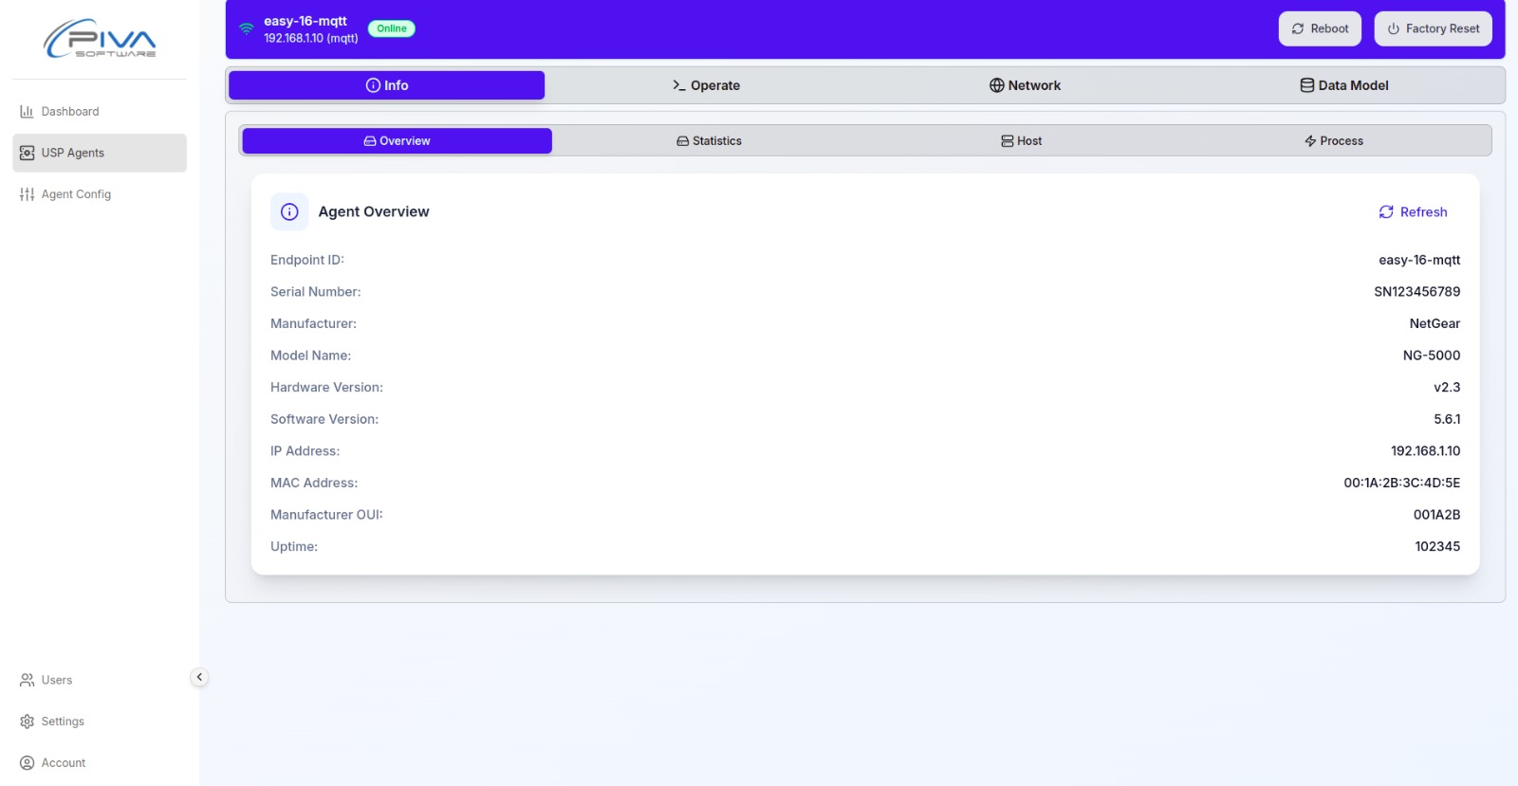
Task: Click the Agent Config sliders icon
Action: click(27, 194)
